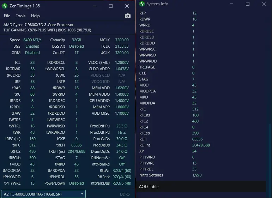
Task: Click the RttPark RZQ/4 (60) value
Action: click(122, 177)
